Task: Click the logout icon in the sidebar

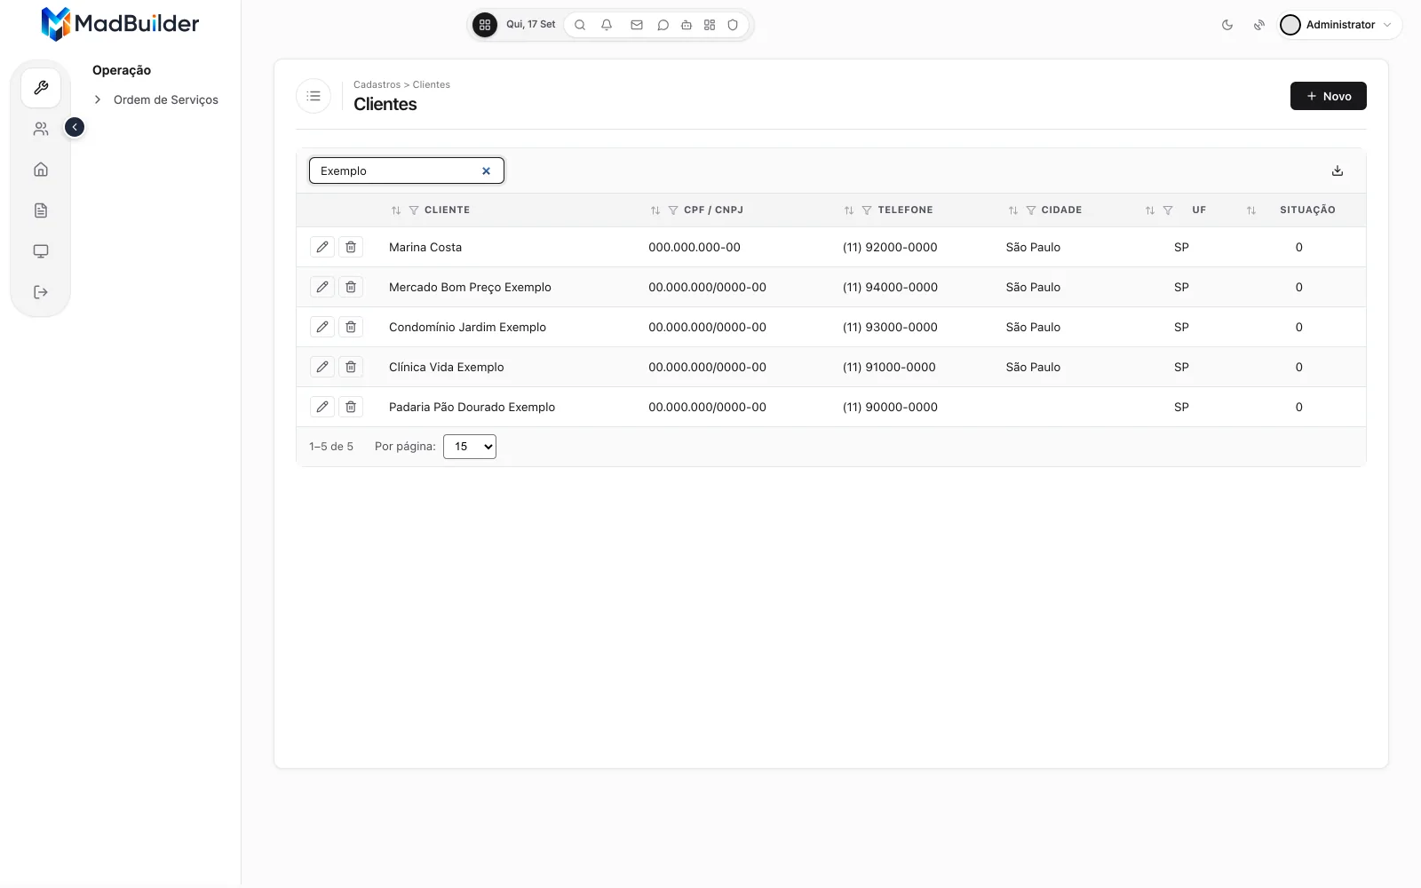Action: point(41,292)
